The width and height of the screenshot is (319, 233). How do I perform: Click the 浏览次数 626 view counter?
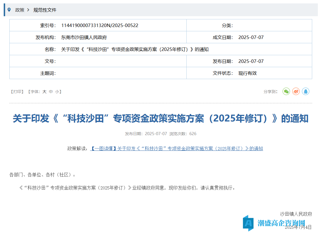[x=183, y=134]
